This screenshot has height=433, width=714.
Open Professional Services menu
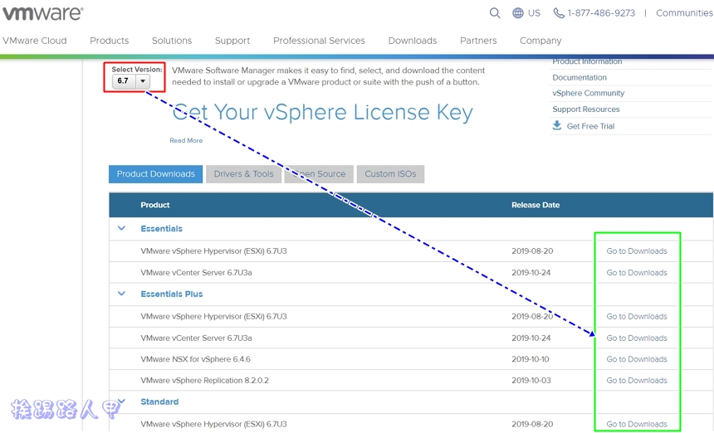pos(319,41)
